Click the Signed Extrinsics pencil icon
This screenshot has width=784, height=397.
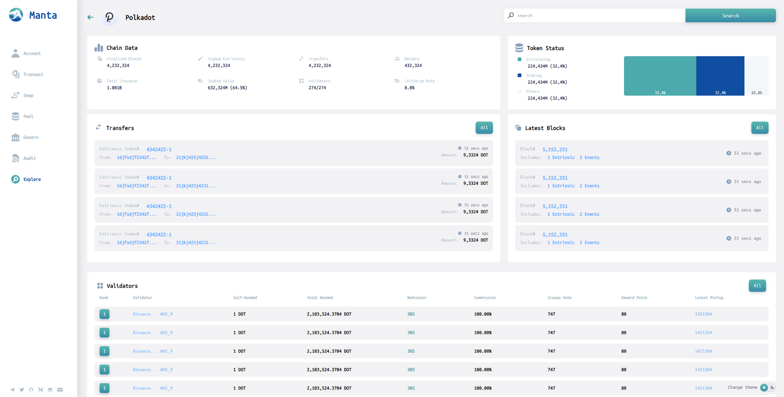tap(200, 59)
